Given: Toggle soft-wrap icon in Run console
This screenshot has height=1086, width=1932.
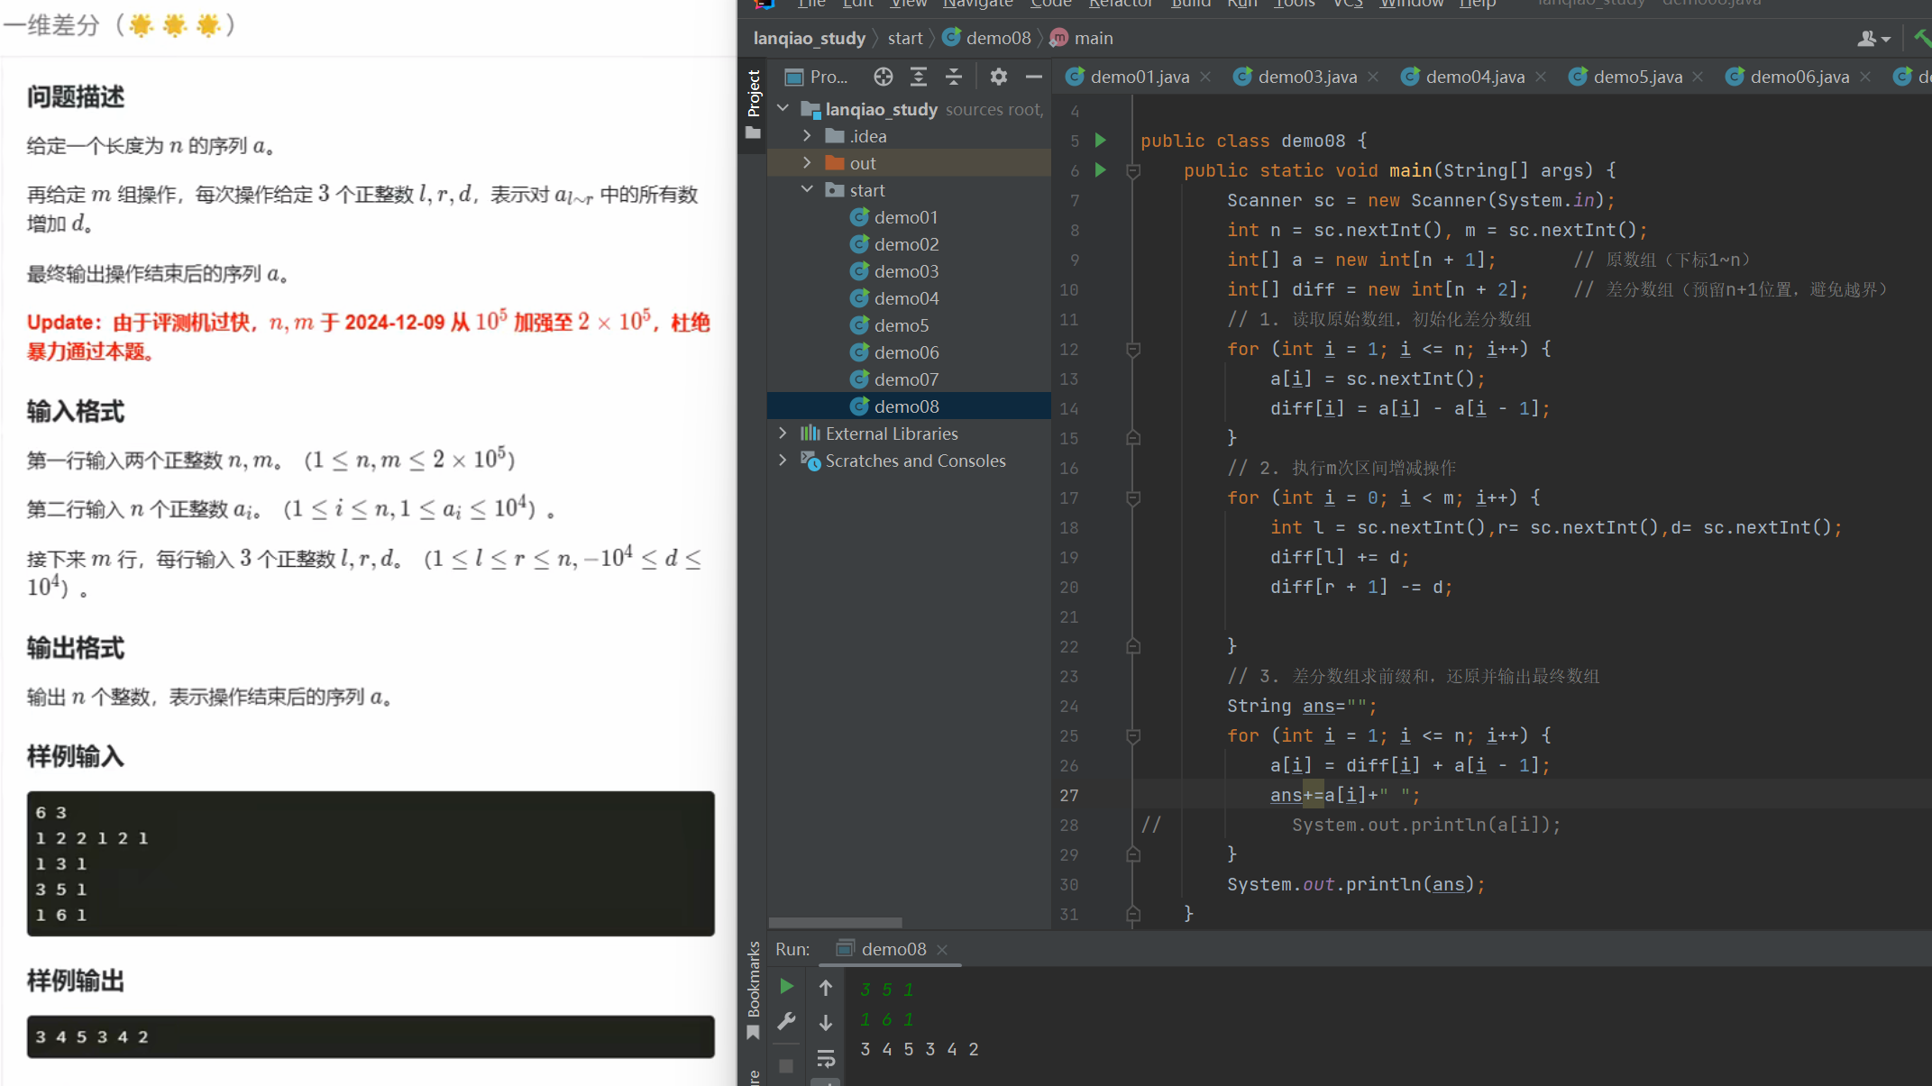Looking at the screenshot, I should [x=825, y=1058].
